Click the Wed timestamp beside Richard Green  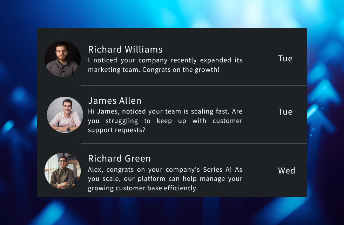(x=286, y=170)
